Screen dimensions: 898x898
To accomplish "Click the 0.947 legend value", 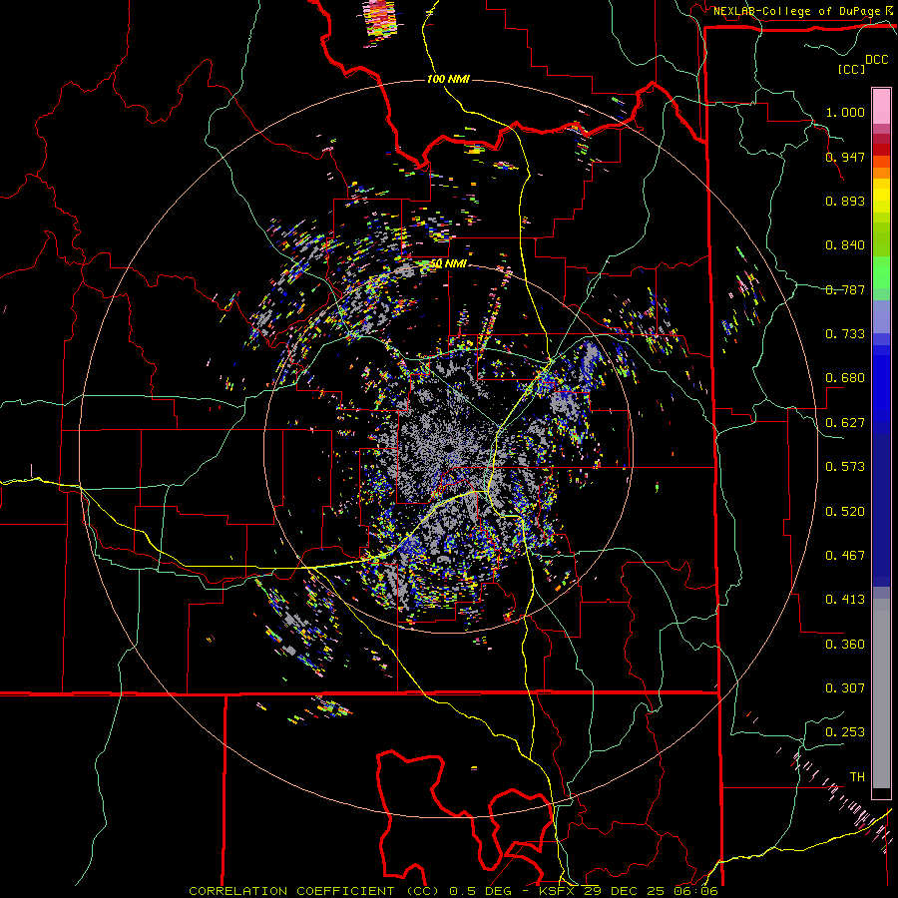I will (x=845, y=157).
